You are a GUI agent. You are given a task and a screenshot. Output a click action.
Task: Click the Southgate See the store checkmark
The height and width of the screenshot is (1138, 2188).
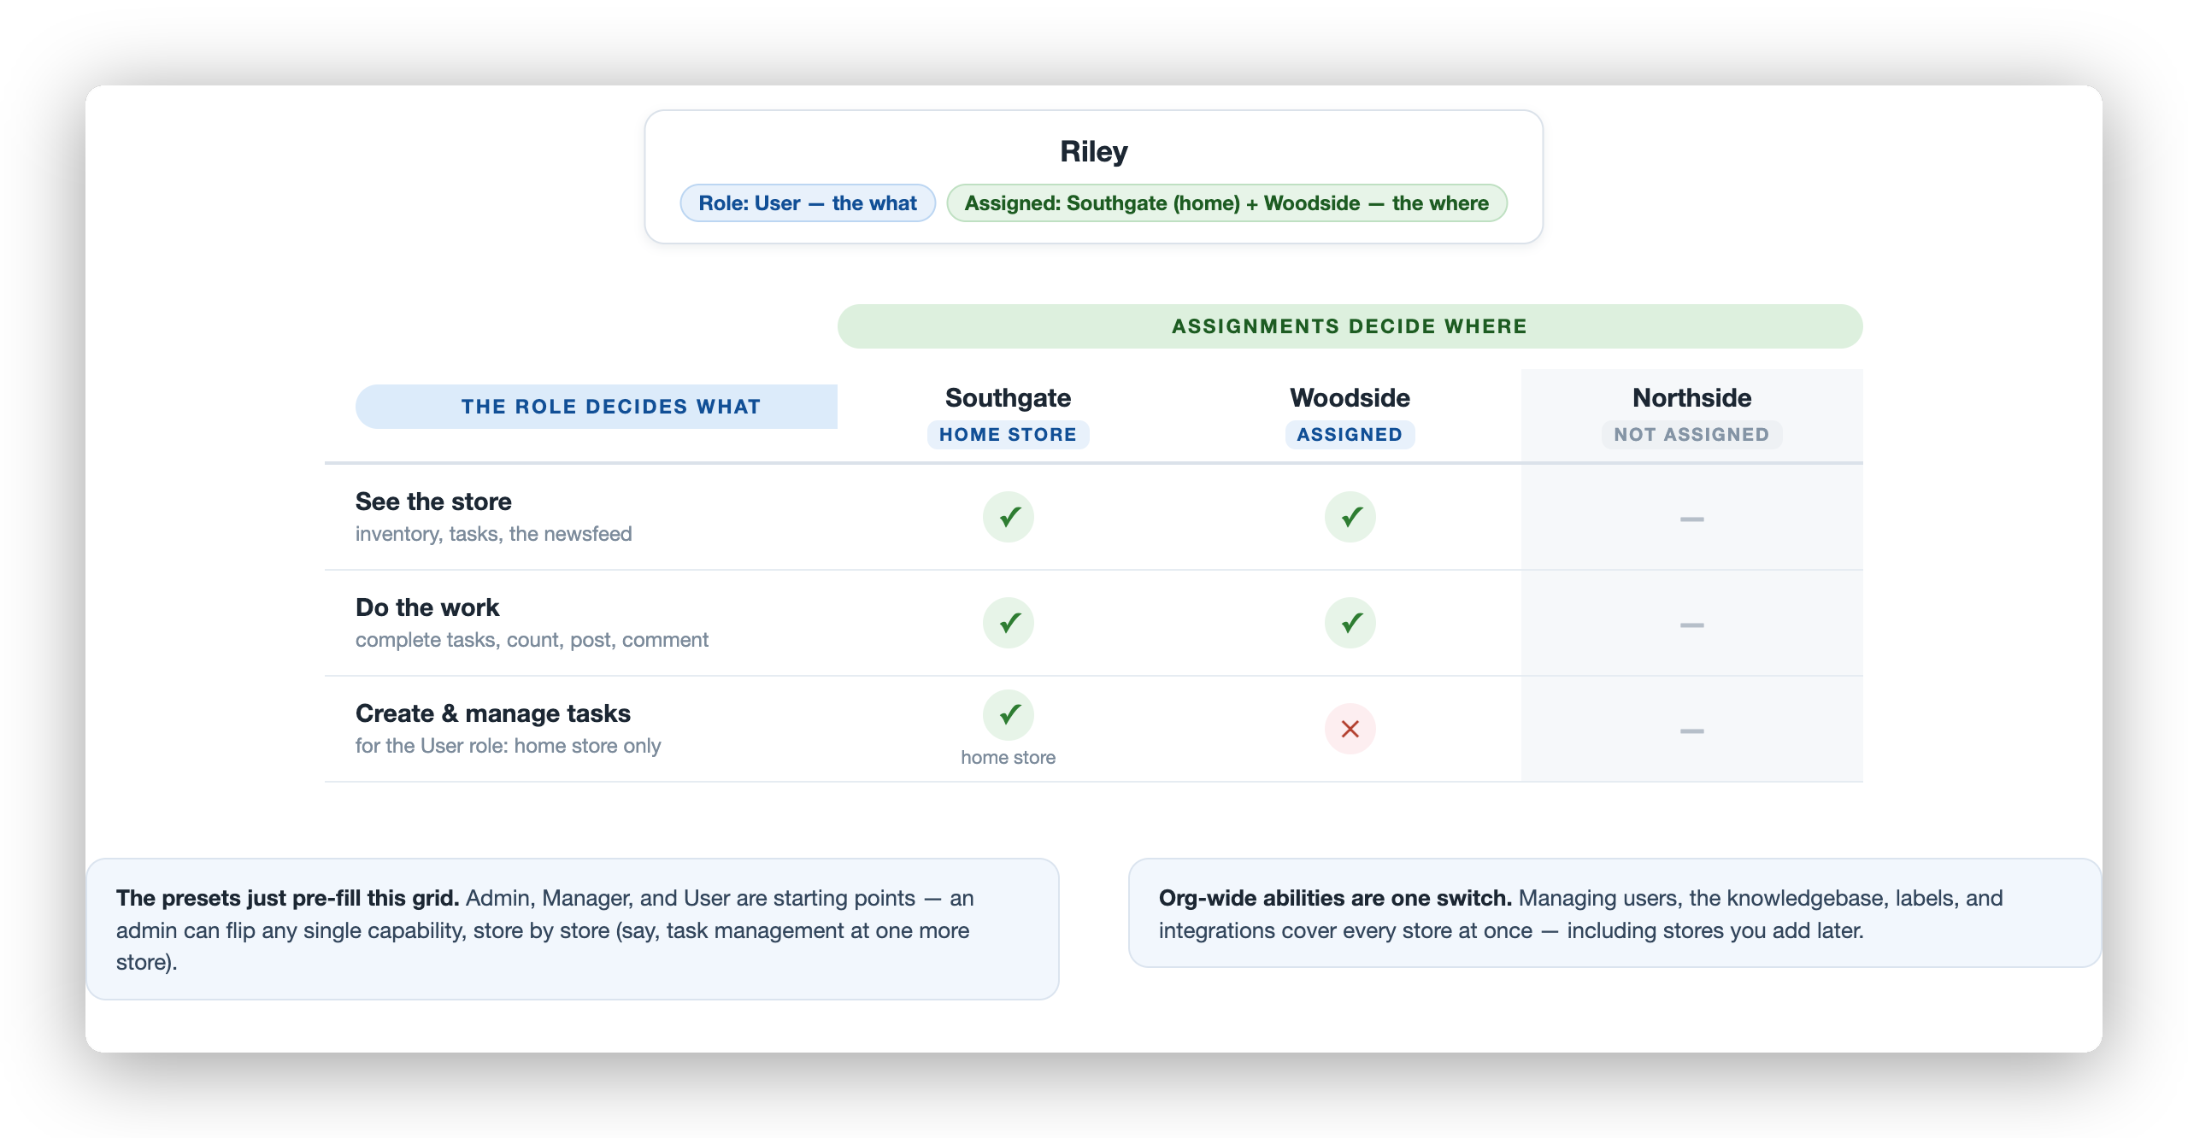coord(1009,517)
